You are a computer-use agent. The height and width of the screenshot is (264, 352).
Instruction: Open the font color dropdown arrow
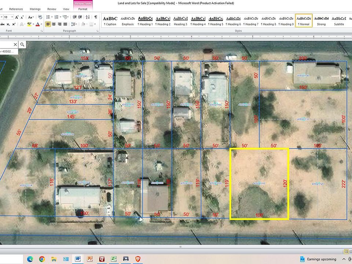(41, 24)
